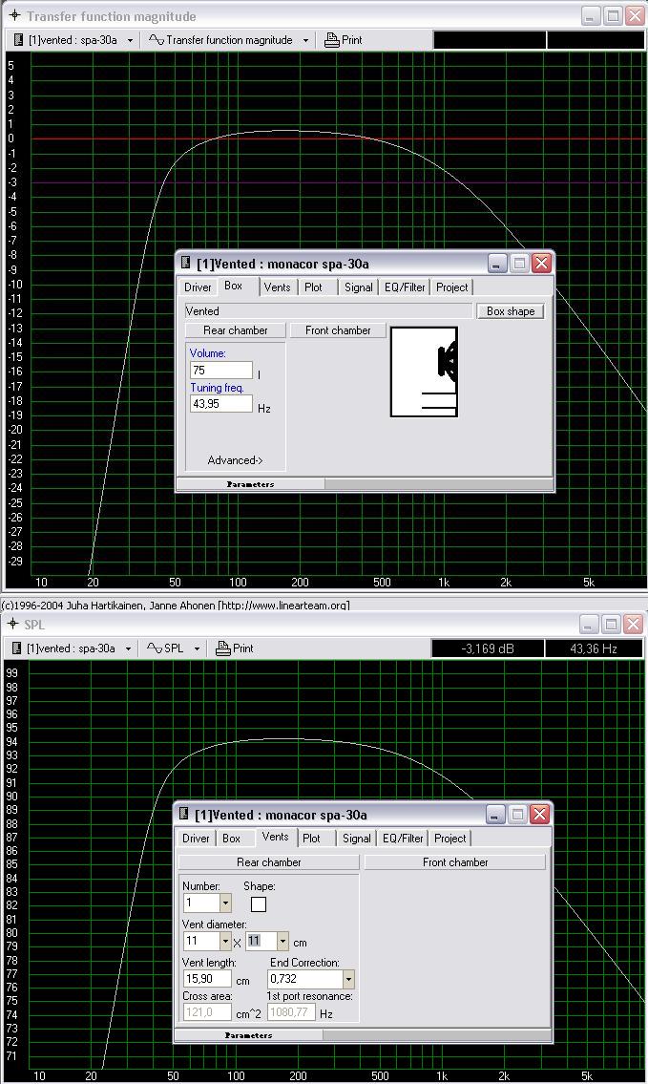Close the lower Vented monacor dialog
The width and height of the screenshot is (648, 1084).
click(539, 815)
